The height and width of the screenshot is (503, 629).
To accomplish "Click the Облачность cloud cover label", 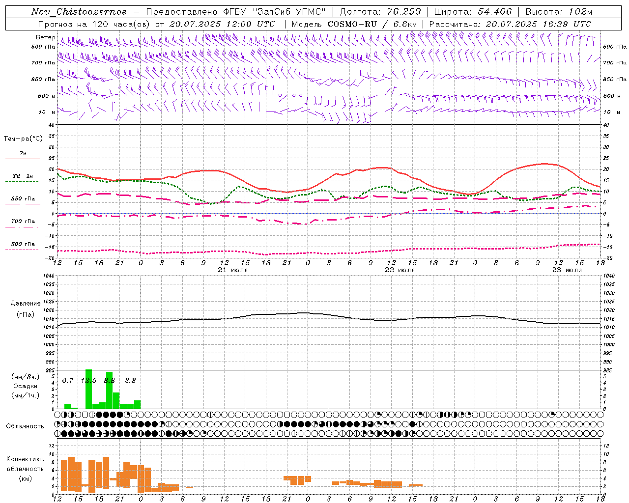I will [x=25, y=426].
